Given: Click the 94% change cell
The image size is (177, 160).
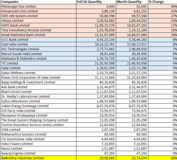Looking at the screenshot, I should (x=163, y=7).
